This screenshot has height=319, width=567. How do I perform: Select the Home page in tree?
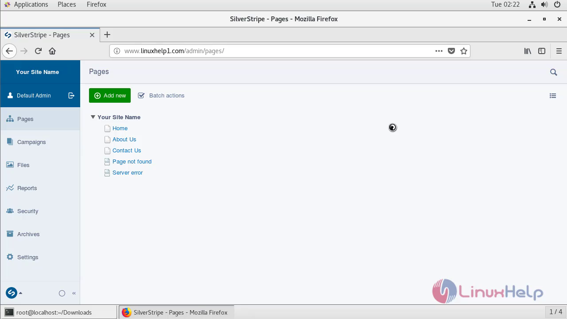point(120,128)
